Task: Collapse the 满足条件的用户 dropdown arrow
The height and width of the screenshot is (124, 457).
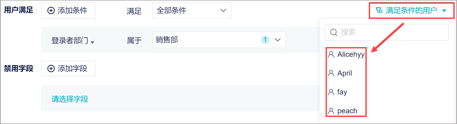Action: click(444, 11)
